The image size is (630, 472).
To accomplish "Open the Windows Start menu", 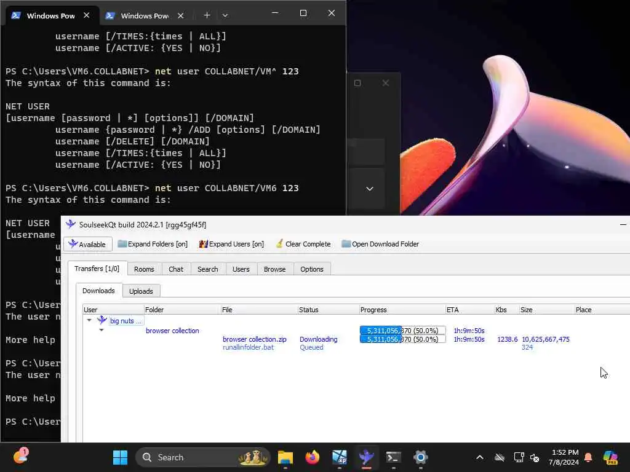I will coord(120,457).
